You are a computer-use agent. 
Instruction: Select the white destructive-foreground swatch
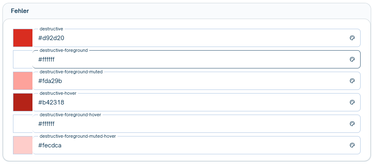(x=23, y=60)
